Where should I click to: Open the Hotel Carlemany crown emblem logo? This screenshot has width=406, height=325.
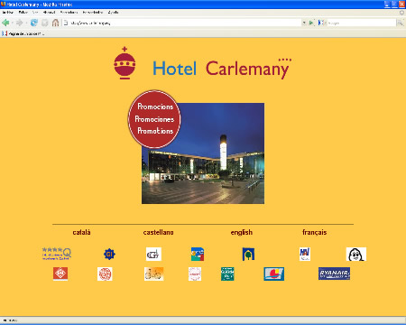(125, 63)
